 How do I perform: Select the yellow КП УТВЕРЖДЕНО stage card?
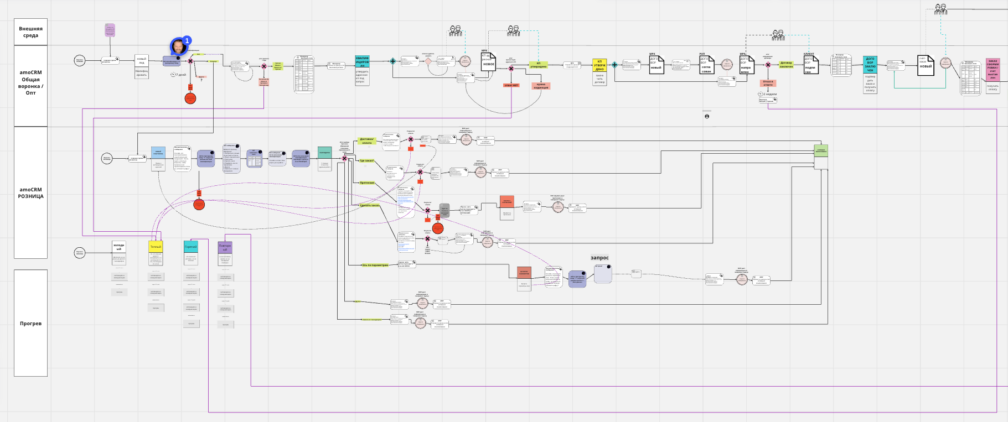599,65
